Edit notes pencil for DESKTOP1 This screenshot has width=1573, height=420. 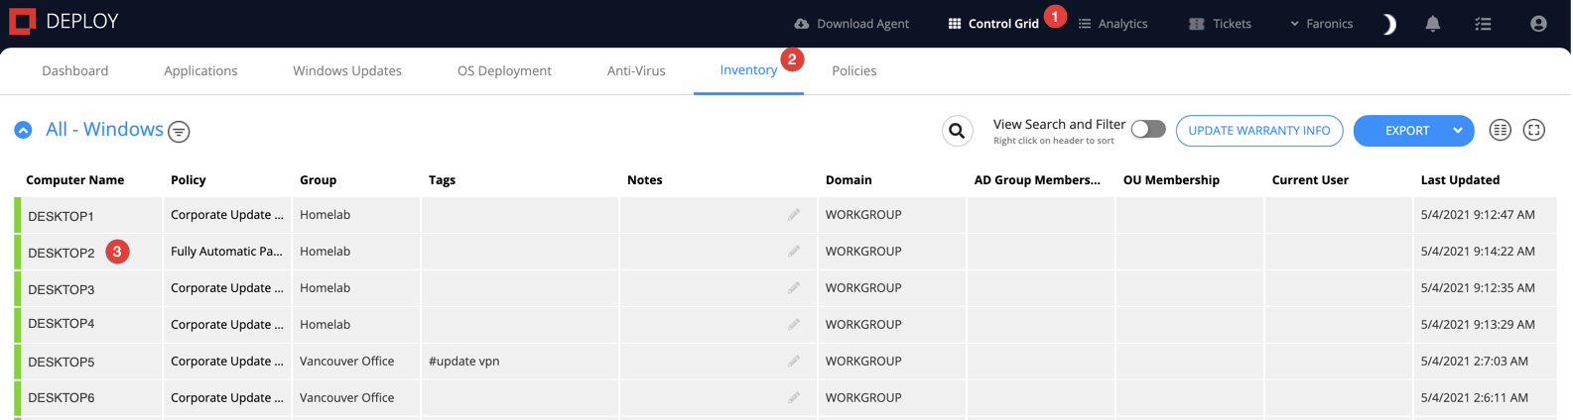point(794,214)
